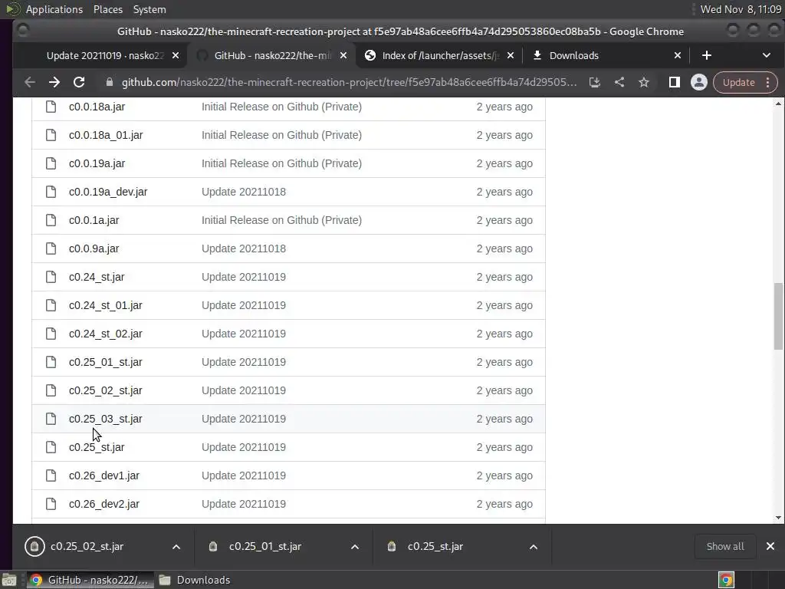Image resolution: width=785 pixels, height=589 pixels.
Task: Click the lock icon in address bar
Action: tap(109, 82)
